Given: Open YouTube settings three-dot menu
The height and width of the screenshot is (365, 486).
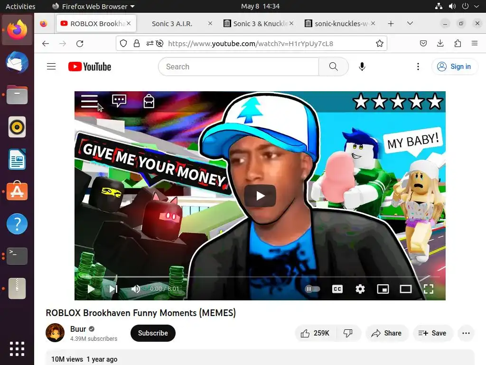Looking at the screenshot, I should pos(418,67).
